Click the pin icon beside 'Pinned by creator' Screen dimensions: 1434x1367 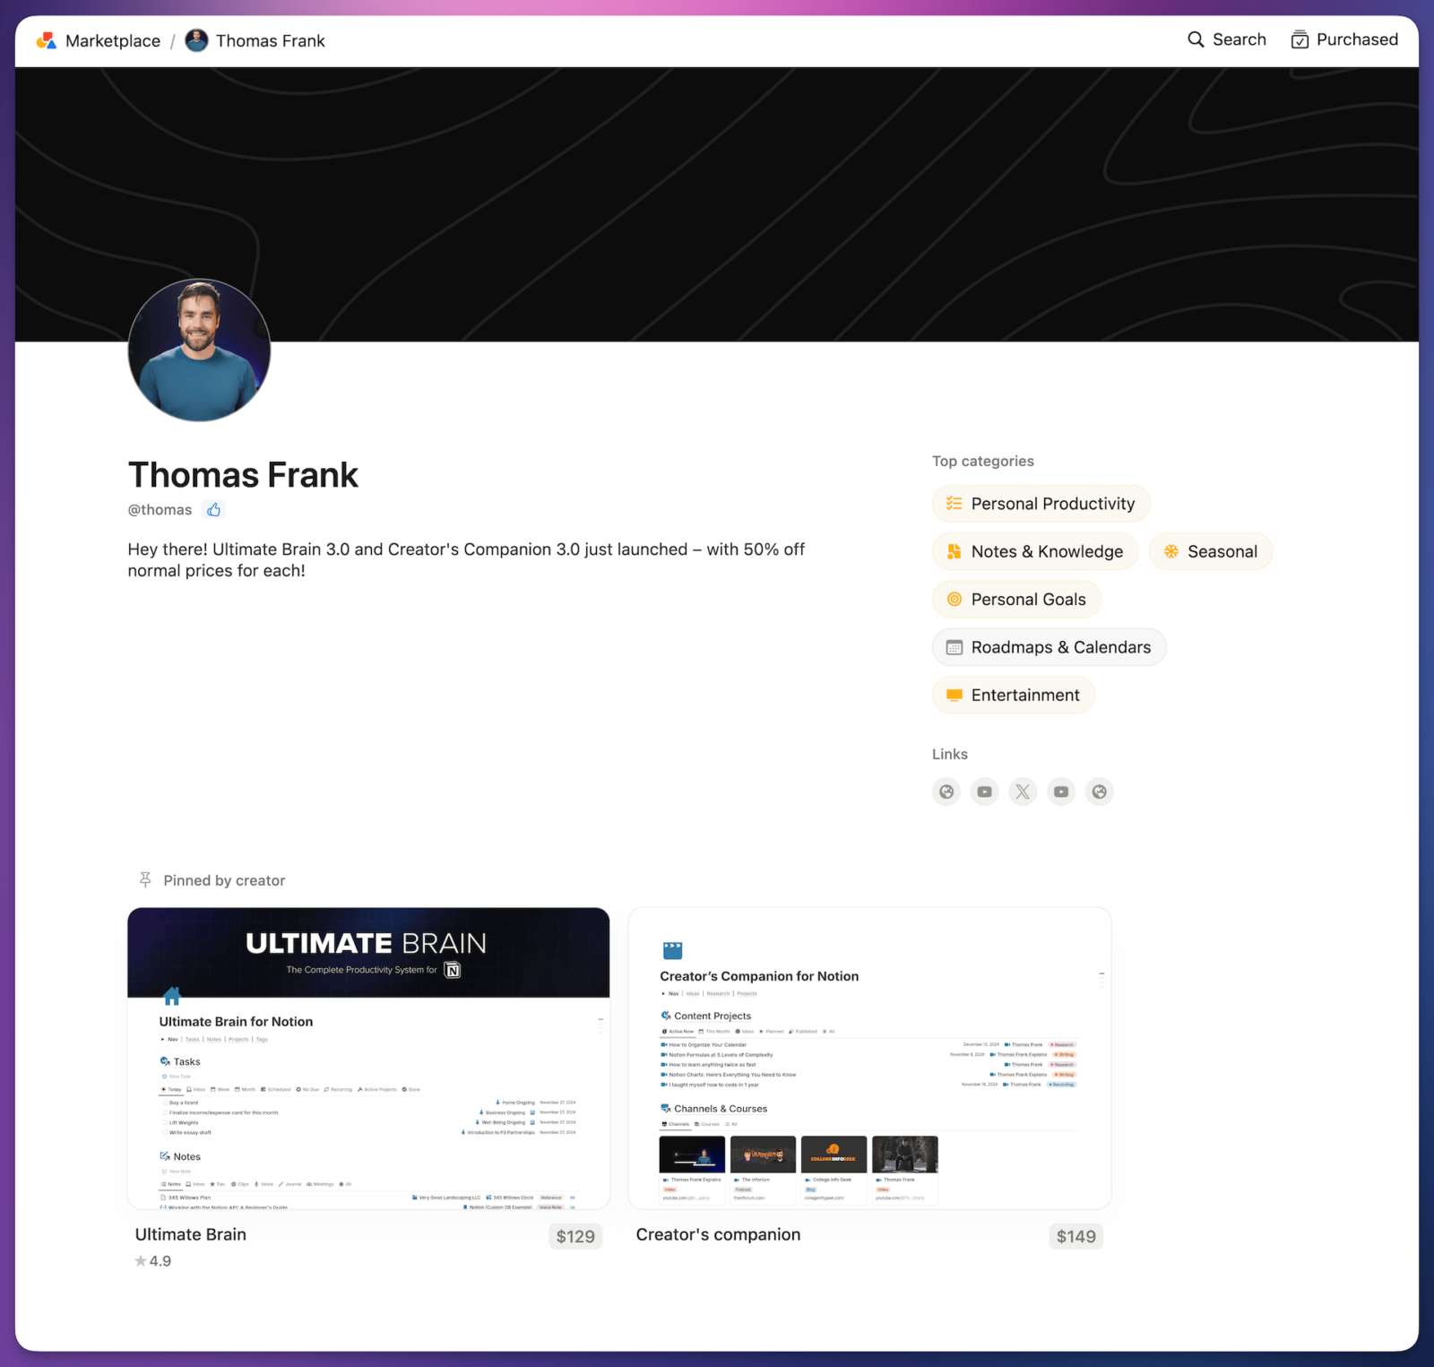tap(144, 879)
